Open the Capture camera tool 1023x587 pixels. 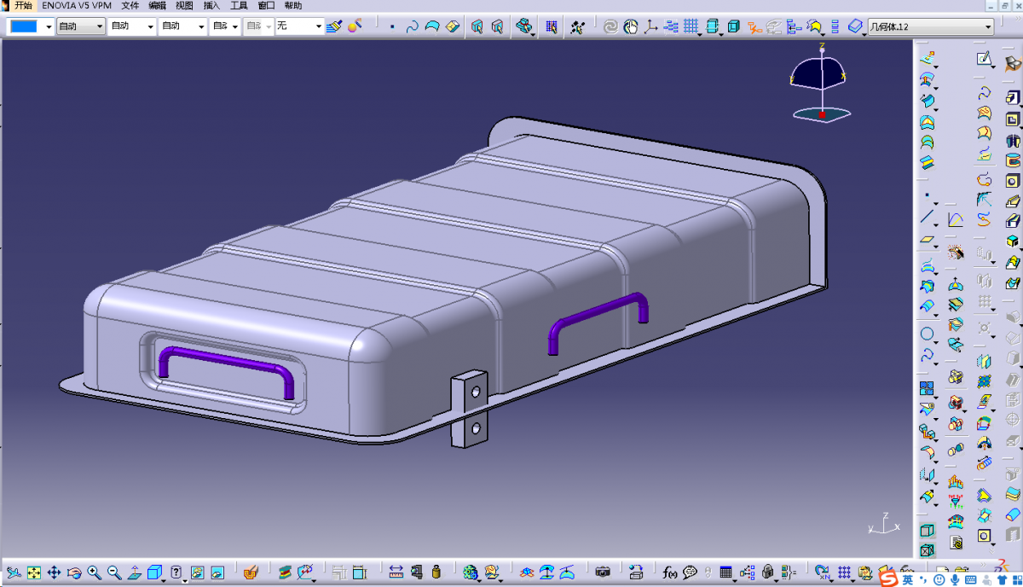603,572
